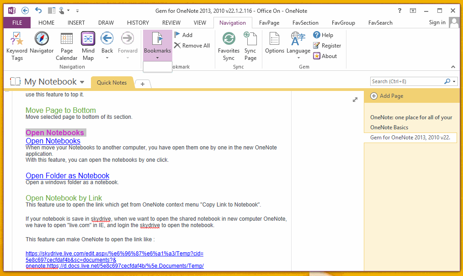Viewport: 463px width, 276px height.
Task: Click the title bar back arrow
Action: click(25, 11)
